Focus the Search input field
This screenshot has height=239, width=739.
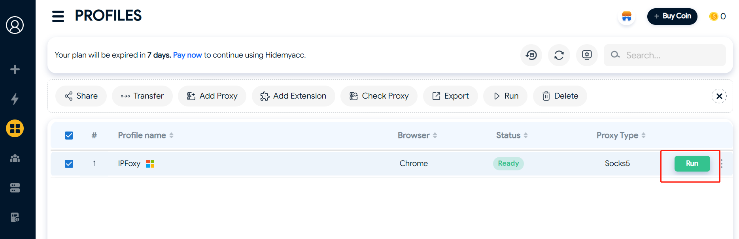point(665,55)
